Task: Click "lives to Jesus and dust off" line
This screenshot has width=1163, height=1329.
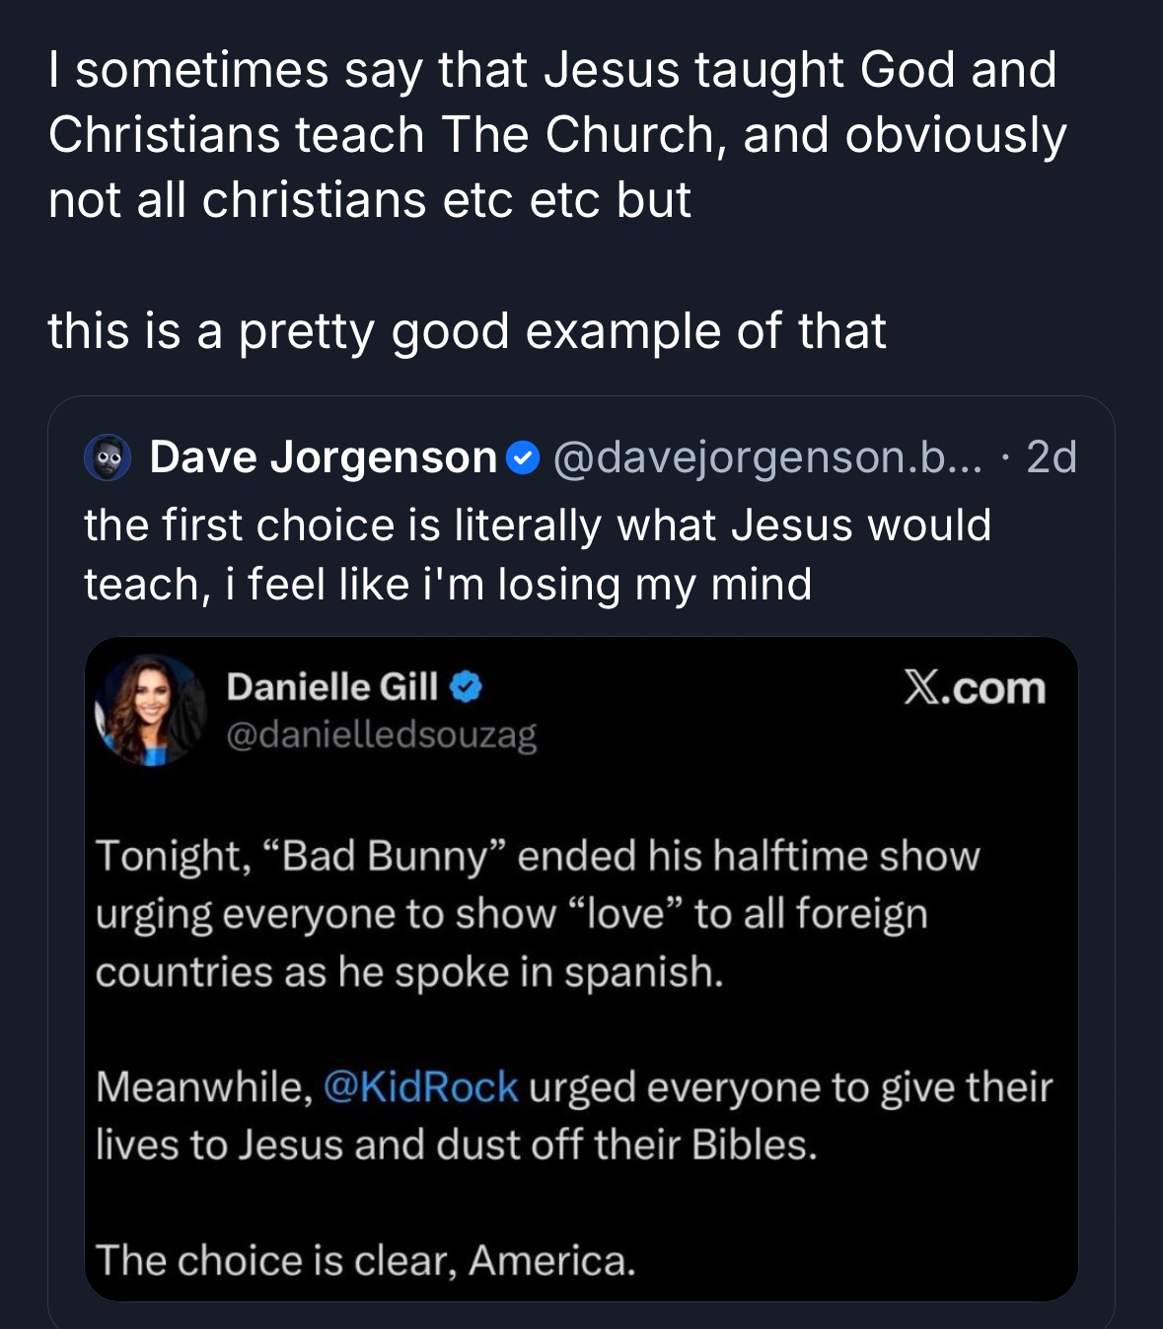Action: pos(456,1145)
